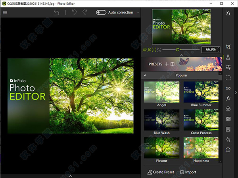Apply the Angel preset thumbnail
This screenshot has height=178, width=238.
coord(162,92)
